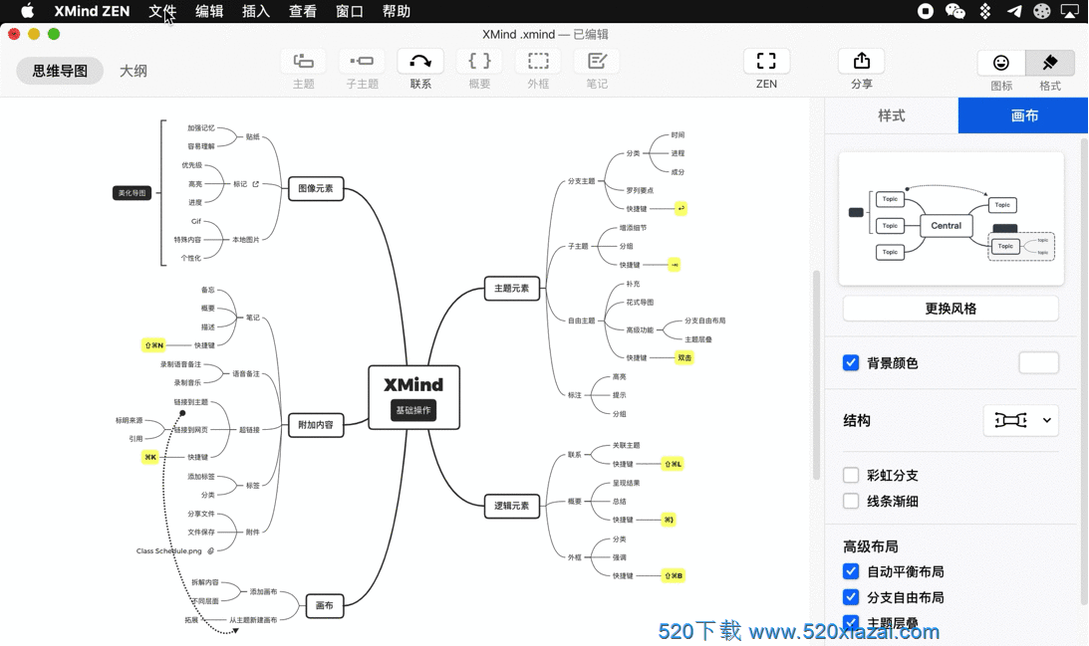The image size is (1089, 646).
Task: Select the 画布 topic node on canvas
Action: click(325, 606)
